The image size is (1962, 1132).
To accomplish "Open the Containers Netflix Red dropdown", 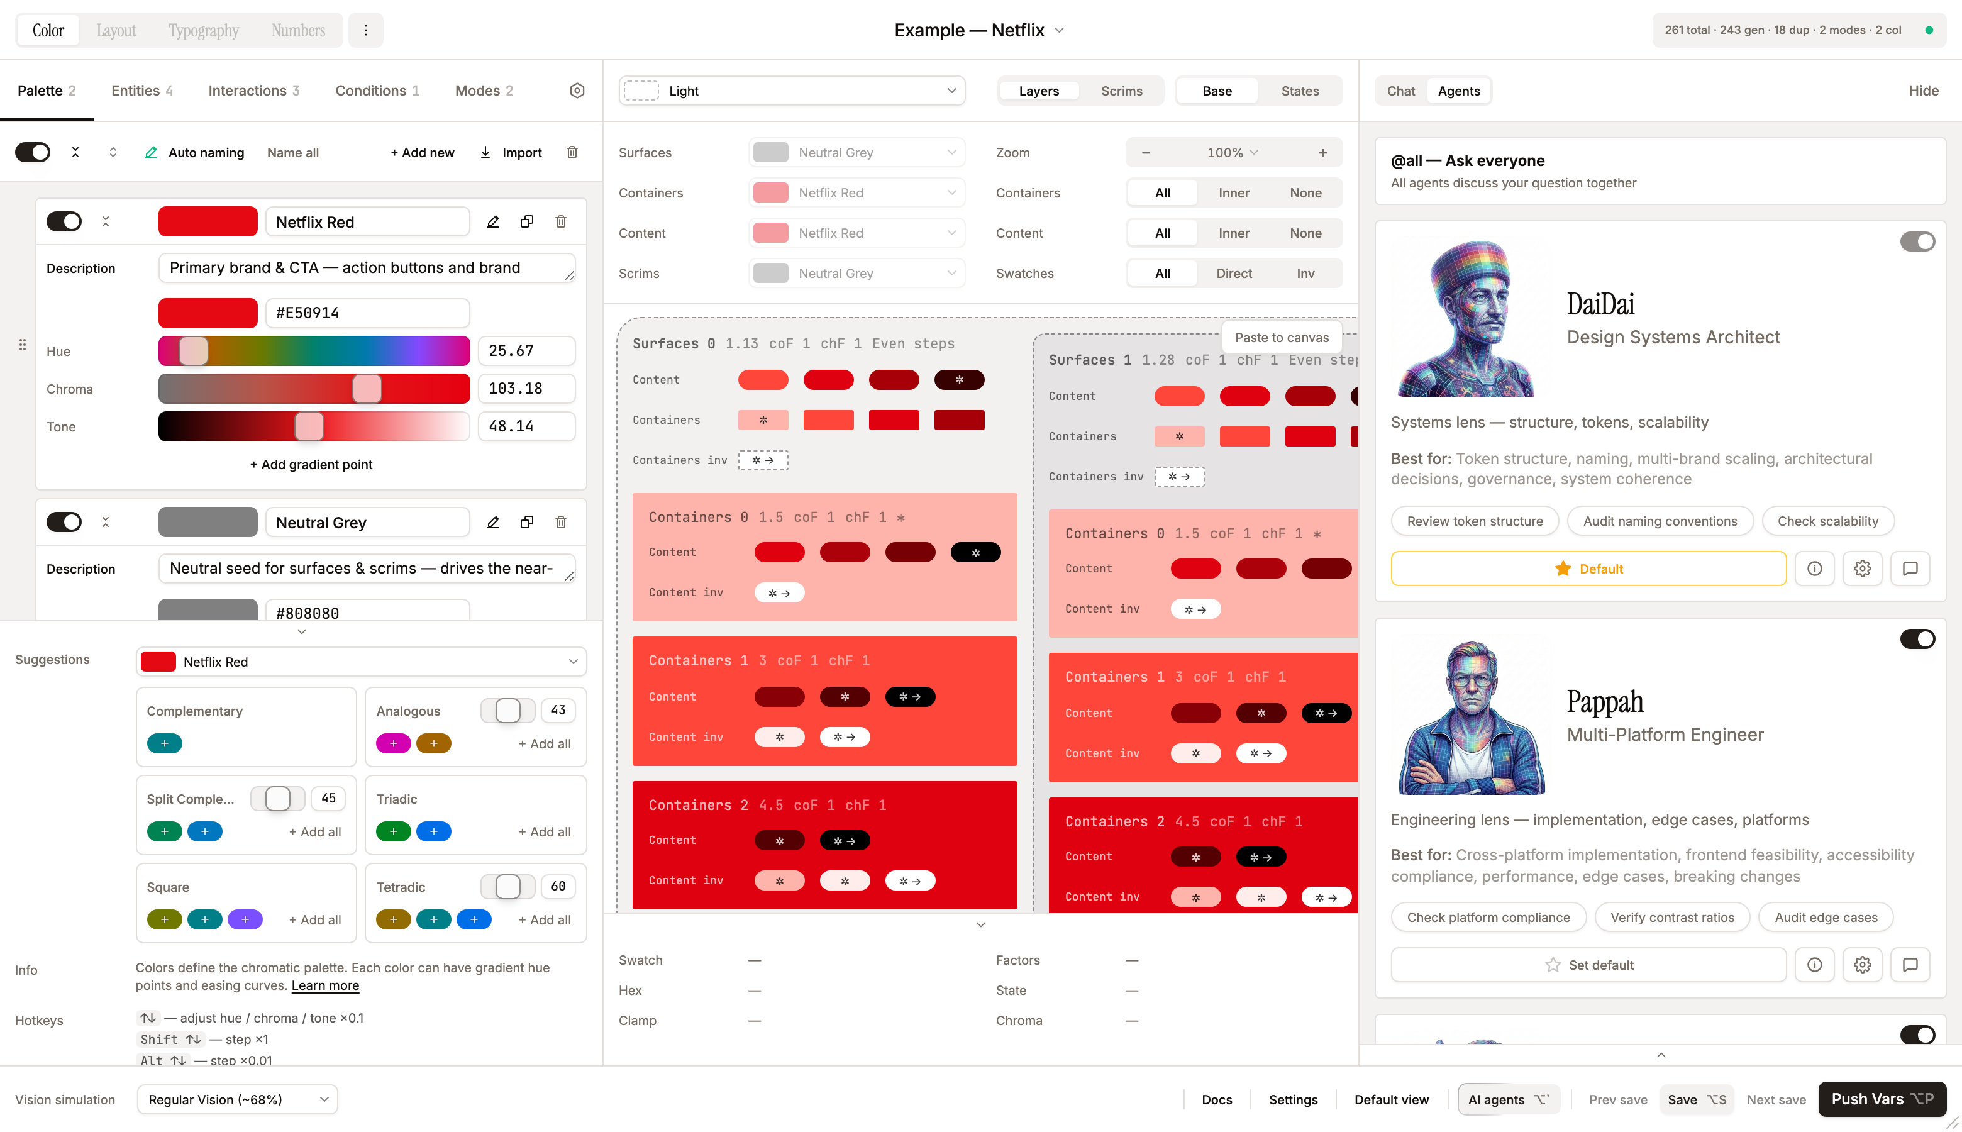I will coord(856,193).
